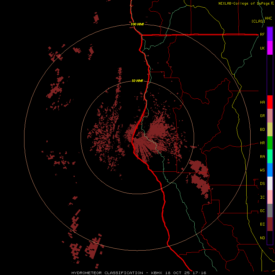Screen dimensions: 275x275
Task: Click the BI legend label
Action: pyautogui.click(x=262, y=224)
